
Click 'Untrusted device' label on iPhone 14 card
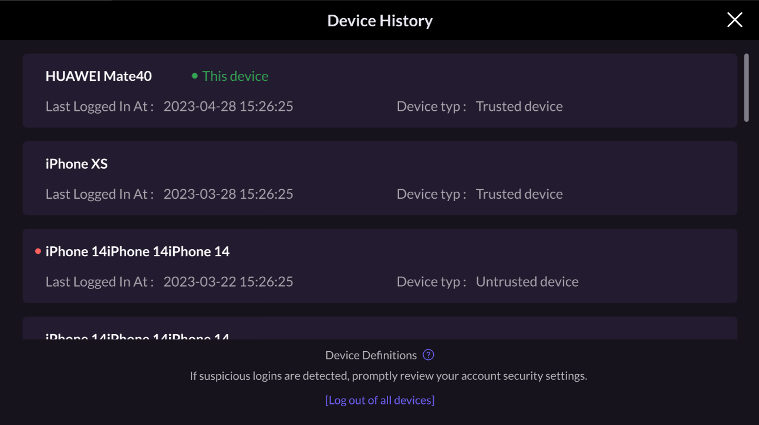pos(528,281)
